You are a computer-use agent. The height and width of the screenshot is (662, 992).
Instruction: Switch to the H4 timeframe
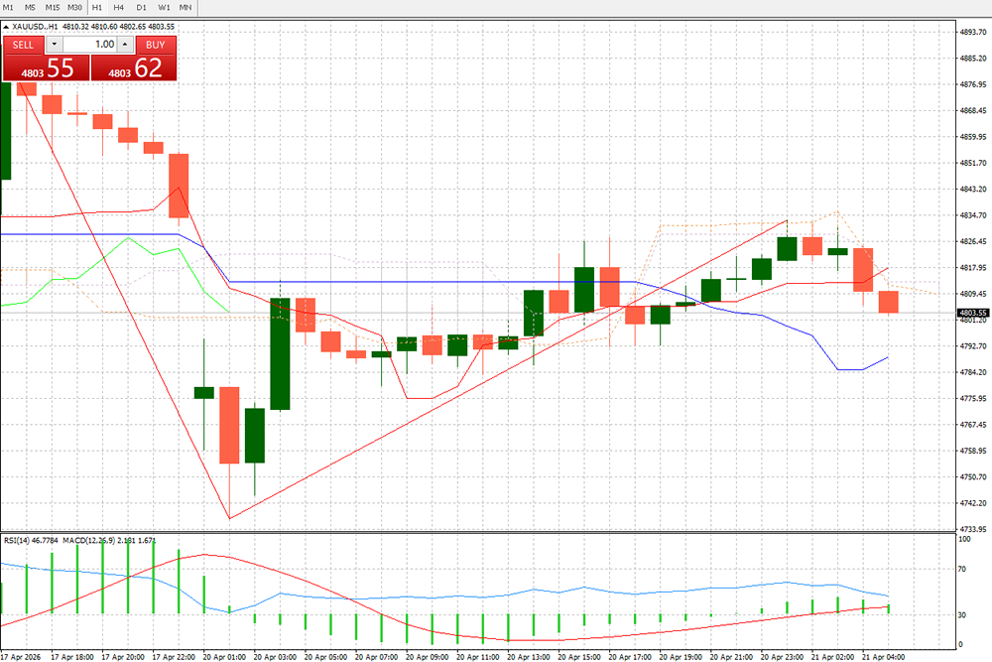click(119, 7)
